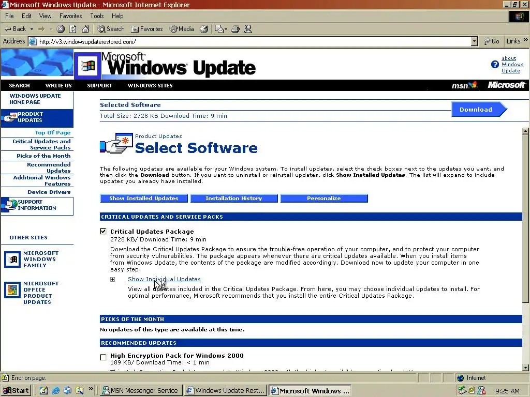Expand the plus box beside Show Individual Updates

click(x=112, y=280)
